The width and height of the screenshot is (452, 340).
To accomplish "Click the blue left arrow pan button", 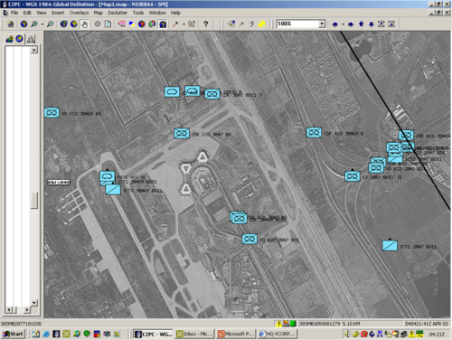I will tap(334, 24).
